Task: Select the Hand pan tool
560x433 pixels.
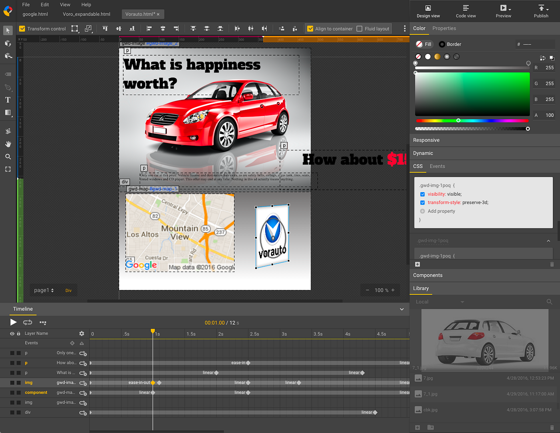Action: tap(8, 144)
